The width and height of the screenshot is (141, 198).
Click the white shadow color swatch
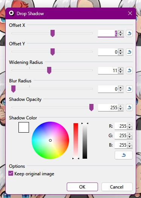click(x=24, y=127)
